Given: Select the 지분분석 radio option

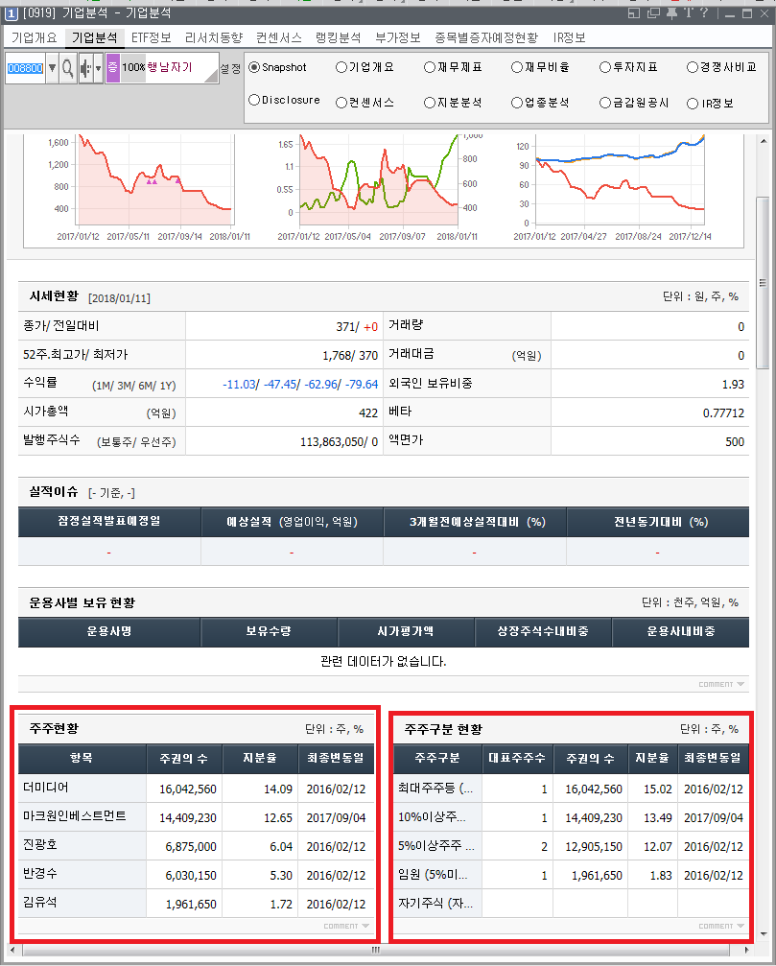Looking at the screenshot, I should [x=430, y=103].
